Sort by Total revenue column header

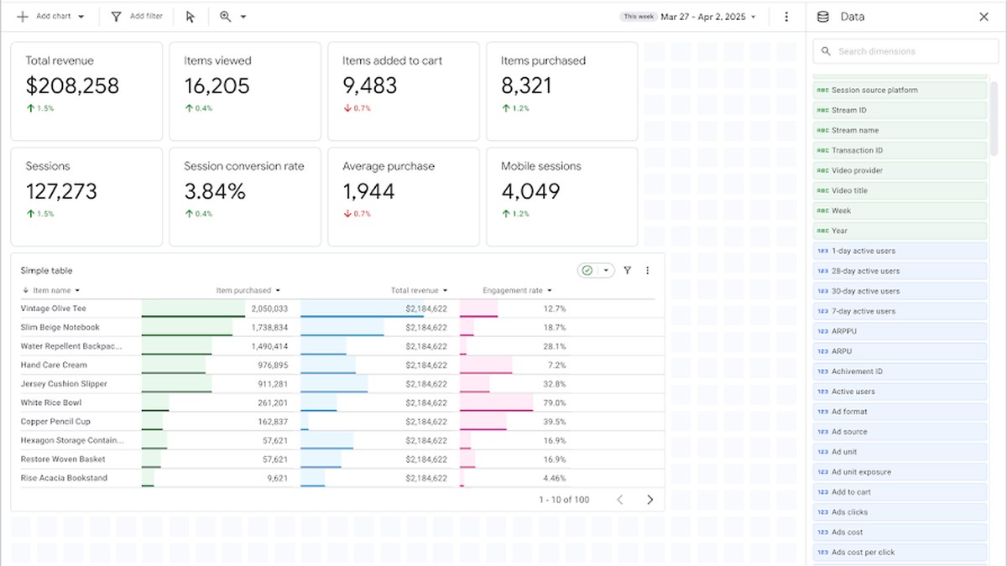419,291
